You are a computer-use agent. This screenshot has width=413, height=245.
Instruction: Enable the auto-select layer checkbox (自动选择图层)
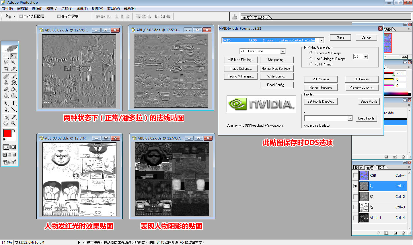point(21,16)
